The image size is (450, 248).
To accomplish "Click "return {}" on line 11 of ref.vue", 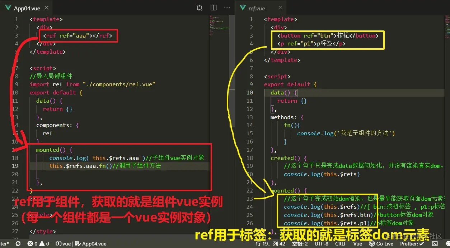I will pyautogui.click(x=292, y=101).
